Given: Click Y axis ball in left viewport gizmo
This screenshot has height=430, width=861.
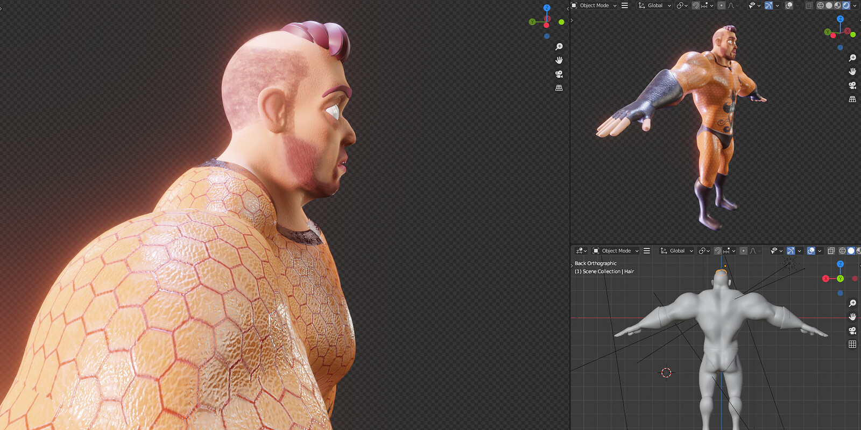Looking at the screenshot, I should 532,22.
